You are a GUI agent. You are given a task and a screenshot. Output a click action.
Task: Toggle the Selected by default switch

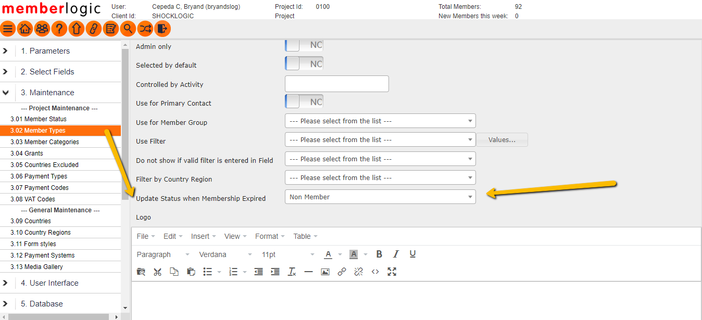coord(304,63)
